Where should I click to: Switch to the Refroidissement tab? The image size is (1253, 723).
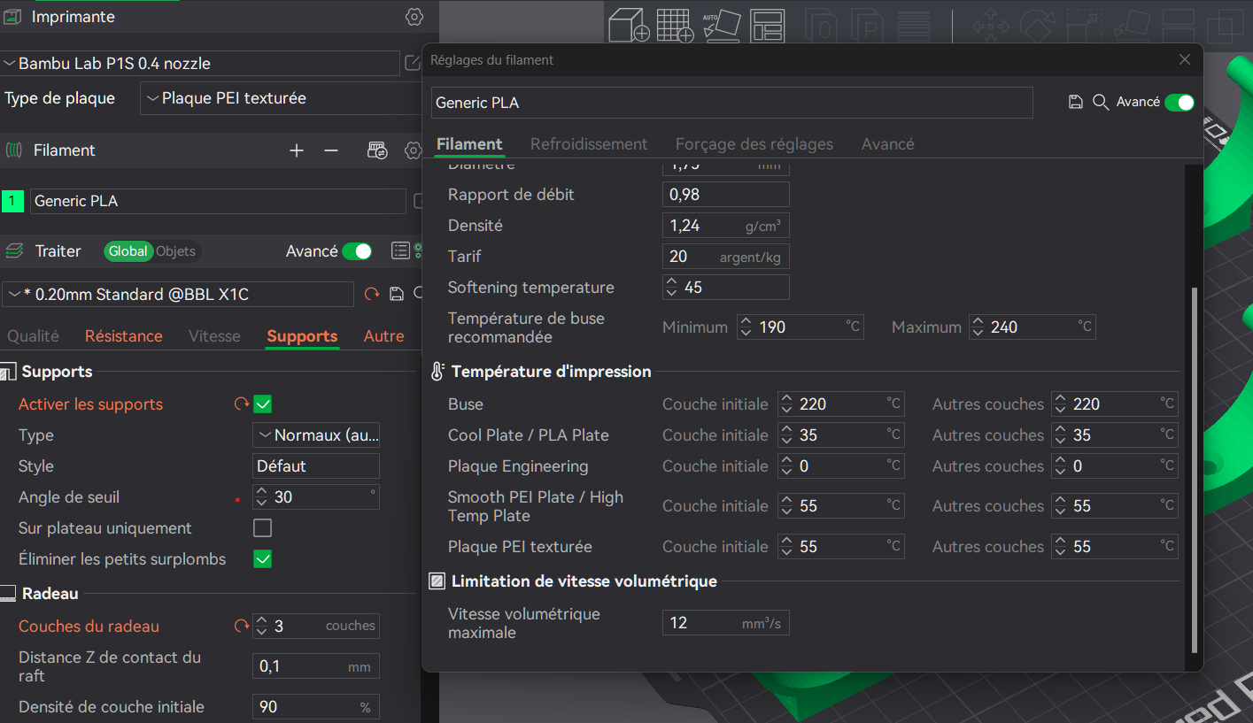click(589, 144)
